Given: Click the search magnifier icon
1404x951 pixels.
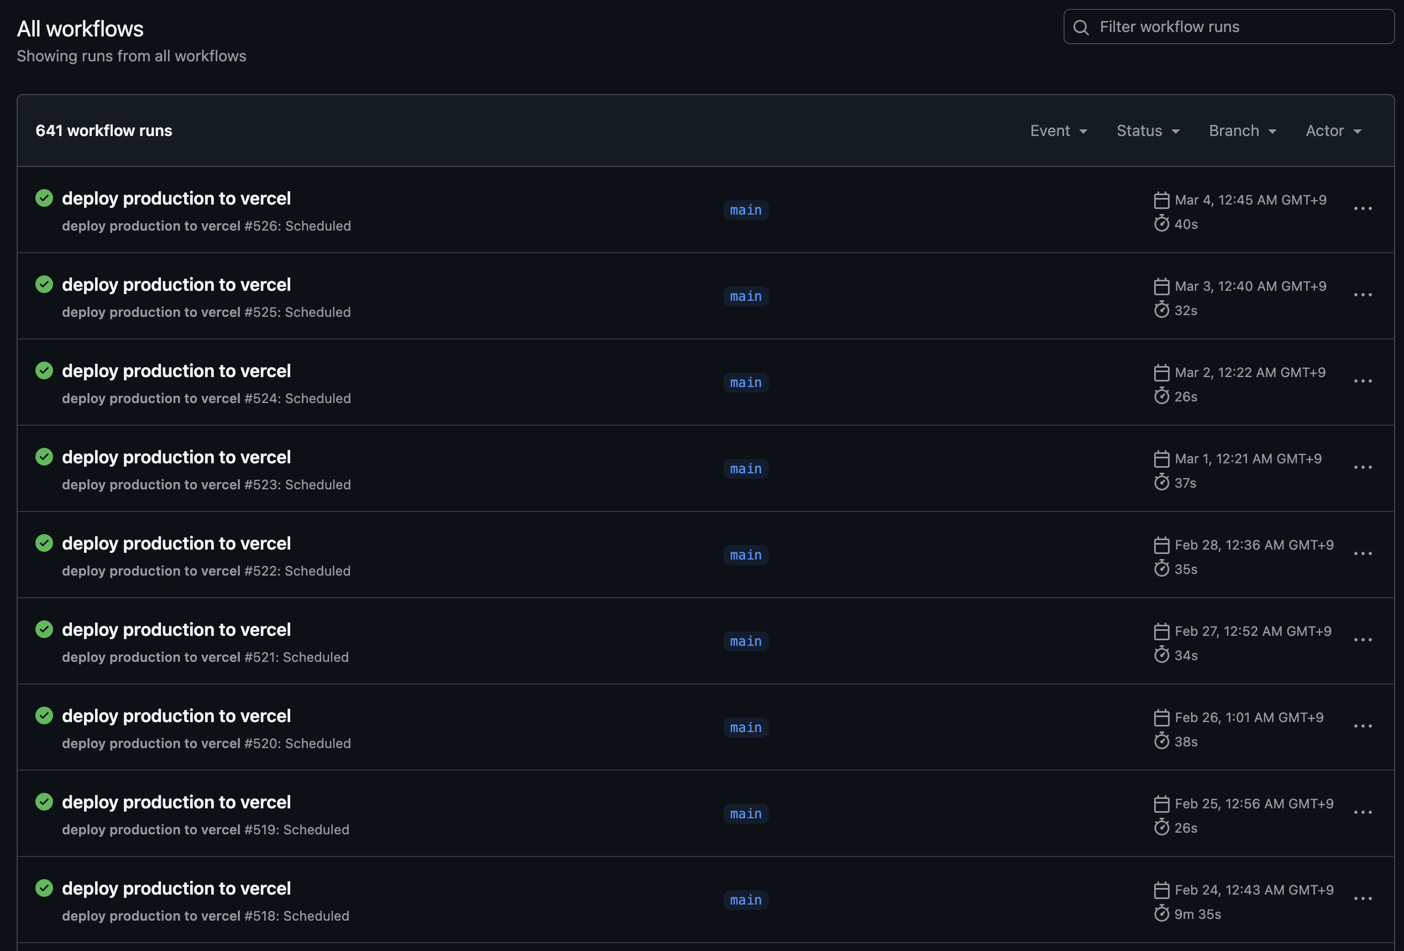Looking at the screenshot, I should (x=1081, y=27).
